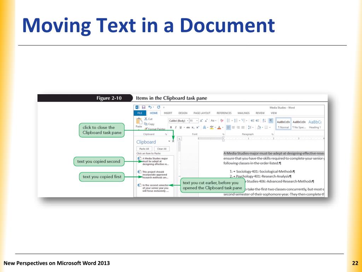Click the Numbering list icon
Screen dimensions: 362x272
(x=236, y=121)
